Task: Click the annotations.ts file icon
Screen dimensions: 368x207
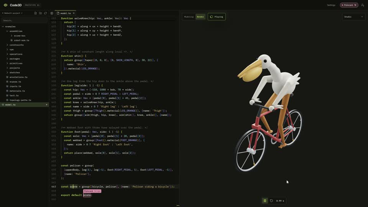Action: click(7, 77)
